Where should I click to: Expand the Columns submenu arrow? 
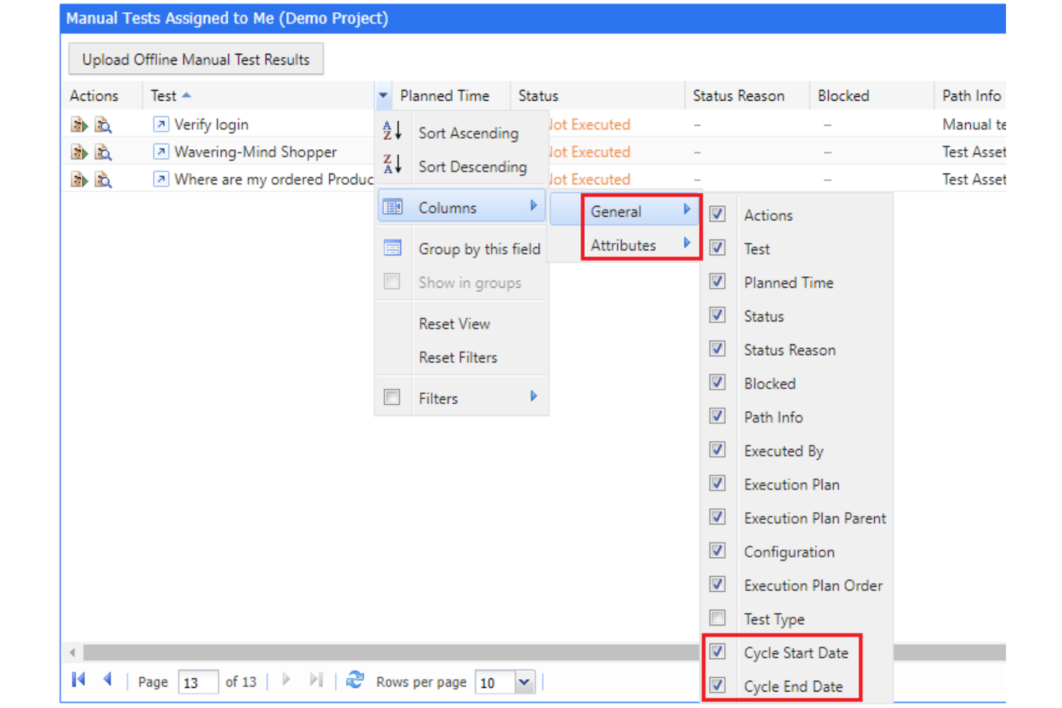pyautogui.click(x=533, y=206)
